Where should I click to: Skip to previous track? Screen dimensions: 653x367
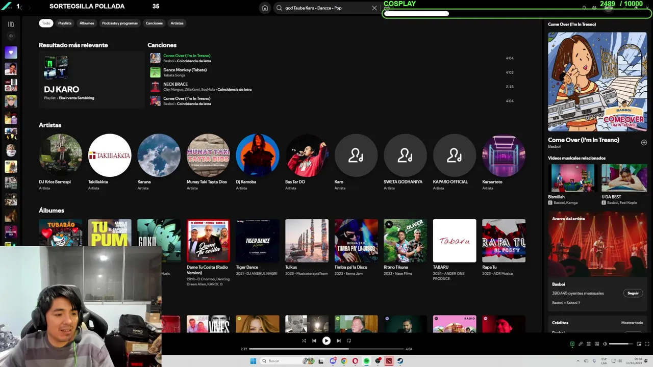pos(314,340)
